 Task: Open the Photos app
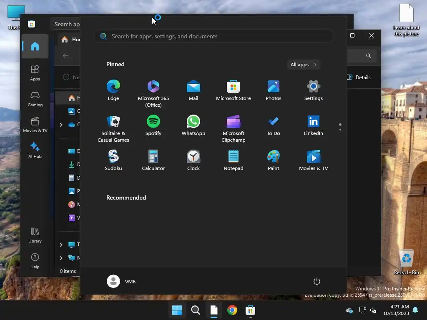click(274, 90)
